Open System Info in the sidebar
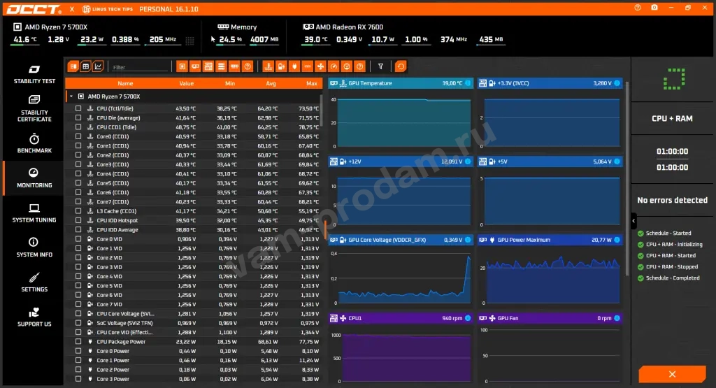 click(x=34, y=248)
